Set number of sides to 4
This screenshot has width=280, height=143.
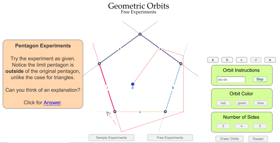pos(242,126)
